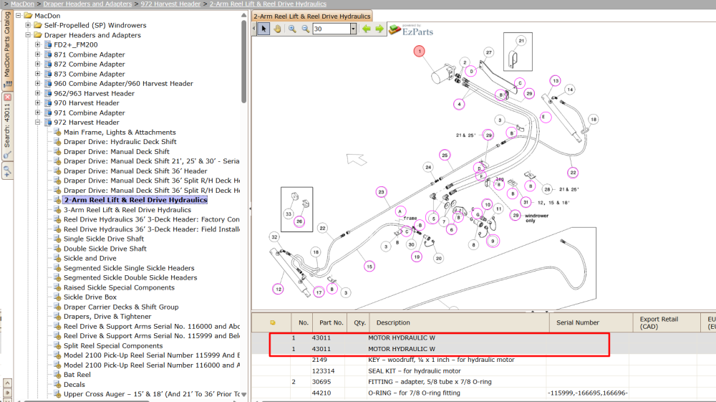Zoom out of the diagram
The width and height of the screenshot is (716, 402).
click(306, 29)
